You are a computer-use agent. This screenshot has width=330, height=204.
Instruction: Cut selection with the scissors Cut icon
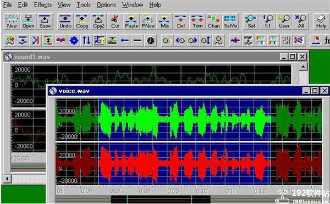[x=115, y=21]
